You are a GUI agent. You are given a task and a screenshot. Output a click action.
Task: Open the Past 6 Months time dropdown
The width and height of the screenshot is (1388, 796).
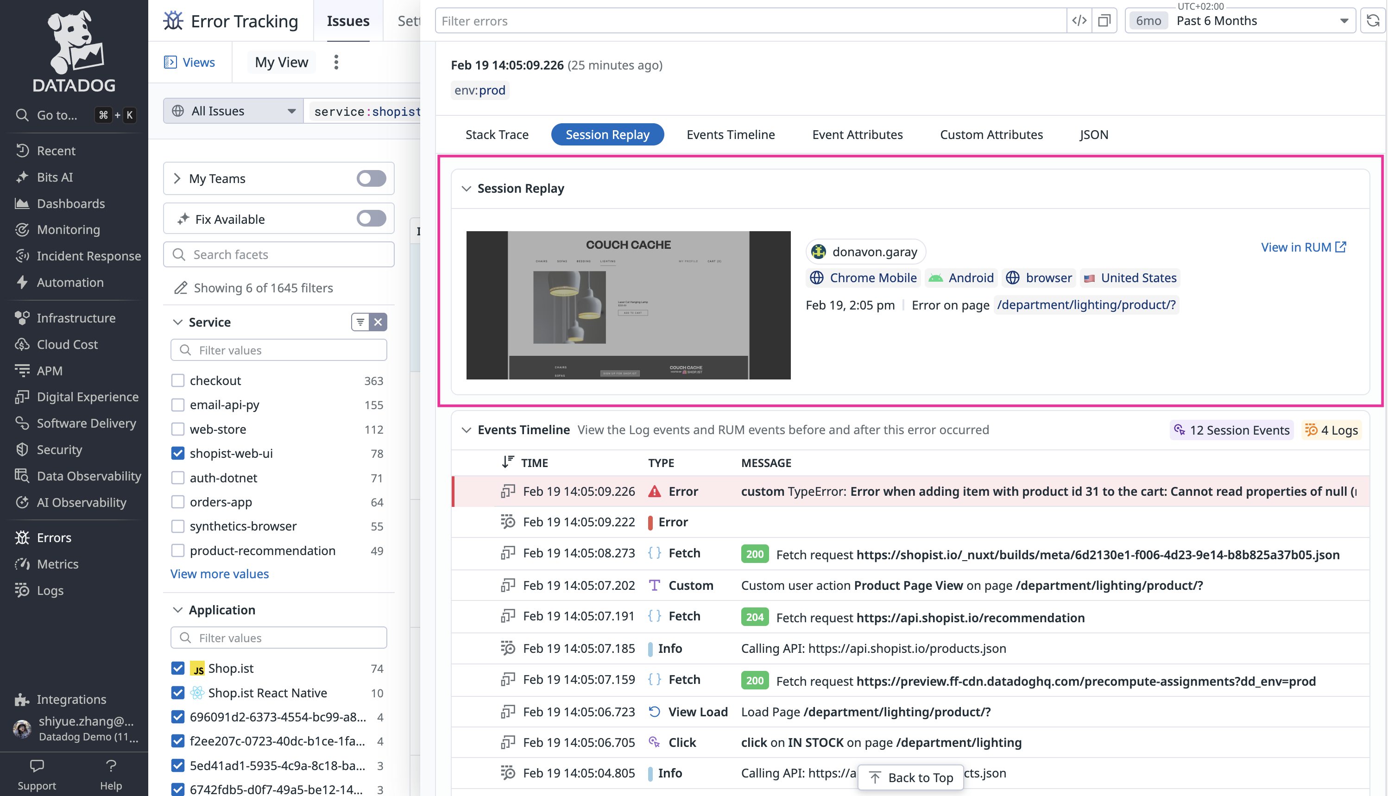coord(1240,21)
